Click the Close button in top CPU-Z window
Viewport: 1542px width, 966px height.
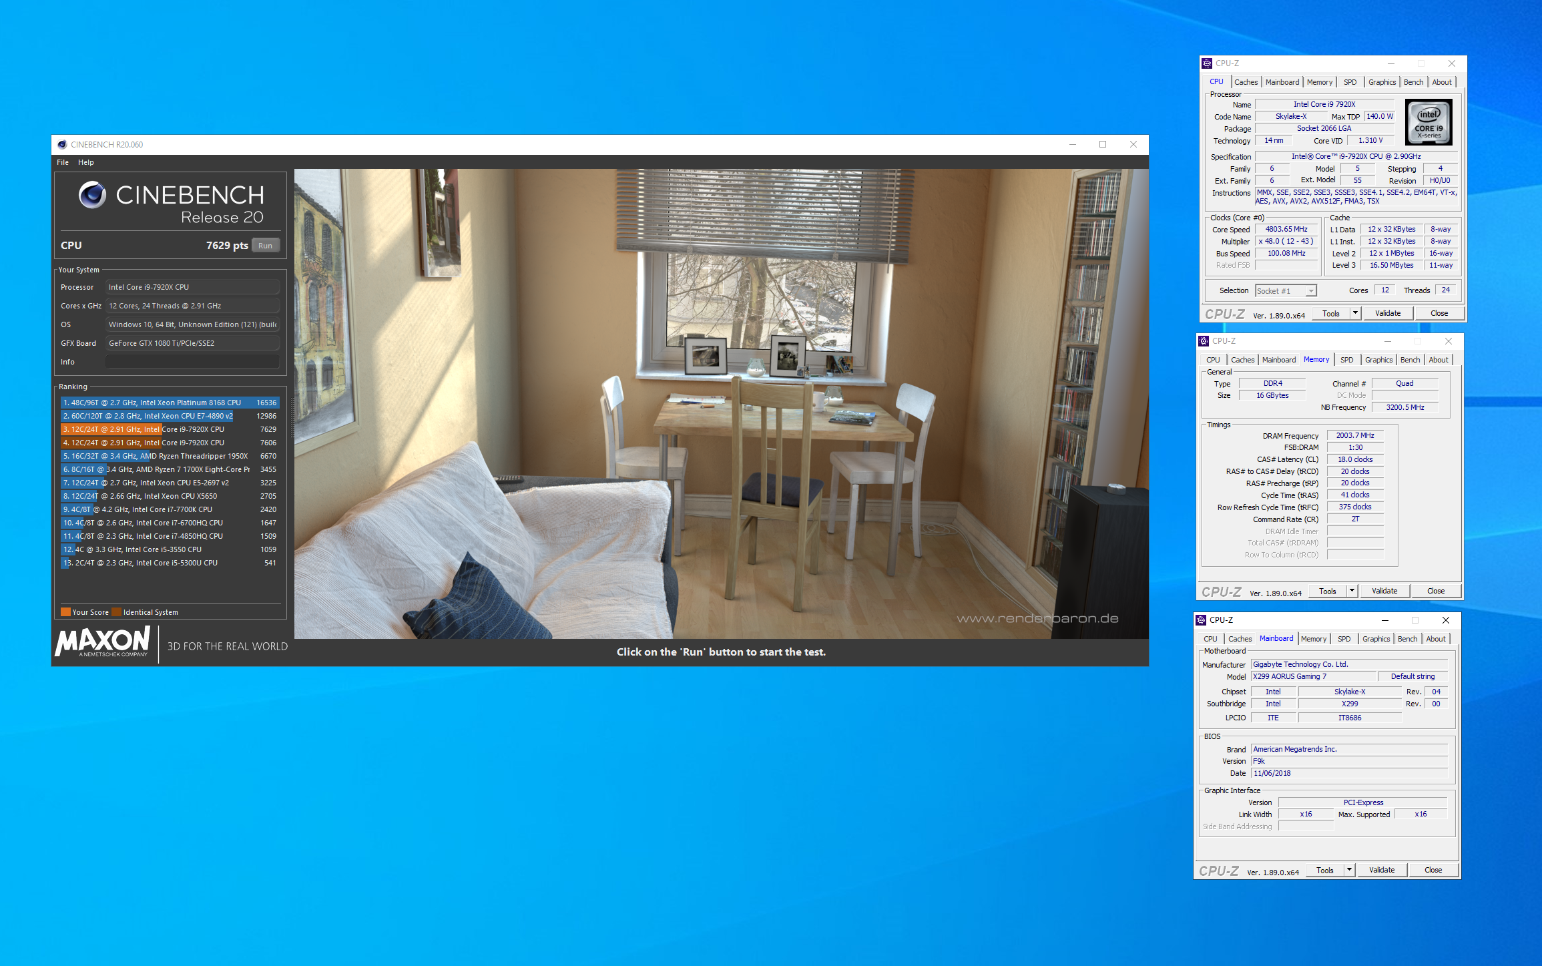click(1439, 313)
